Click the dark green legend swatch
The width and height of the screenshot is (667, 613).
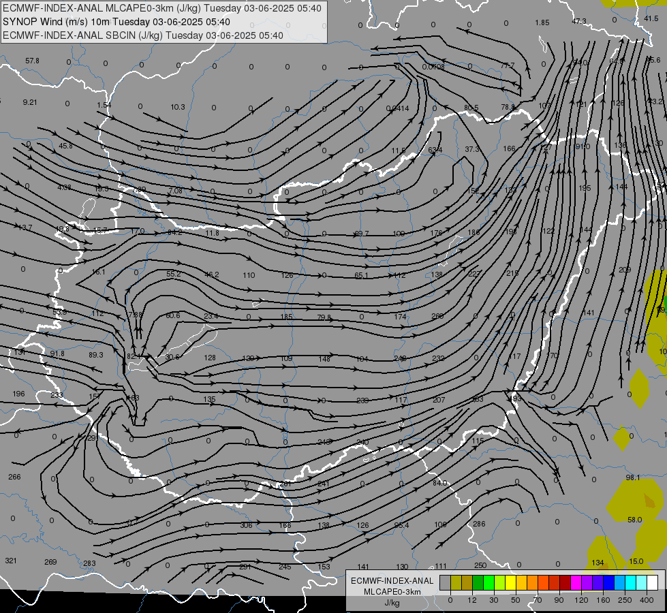pos(478,582)
